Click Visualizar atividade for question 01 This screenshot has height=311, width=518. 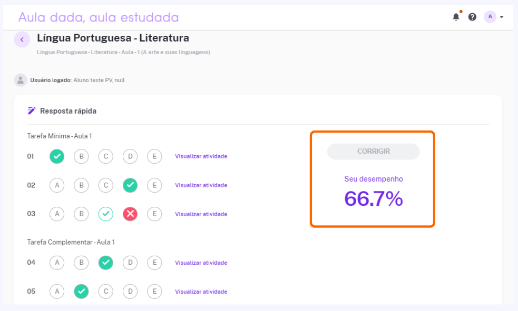tap(201, 156)
